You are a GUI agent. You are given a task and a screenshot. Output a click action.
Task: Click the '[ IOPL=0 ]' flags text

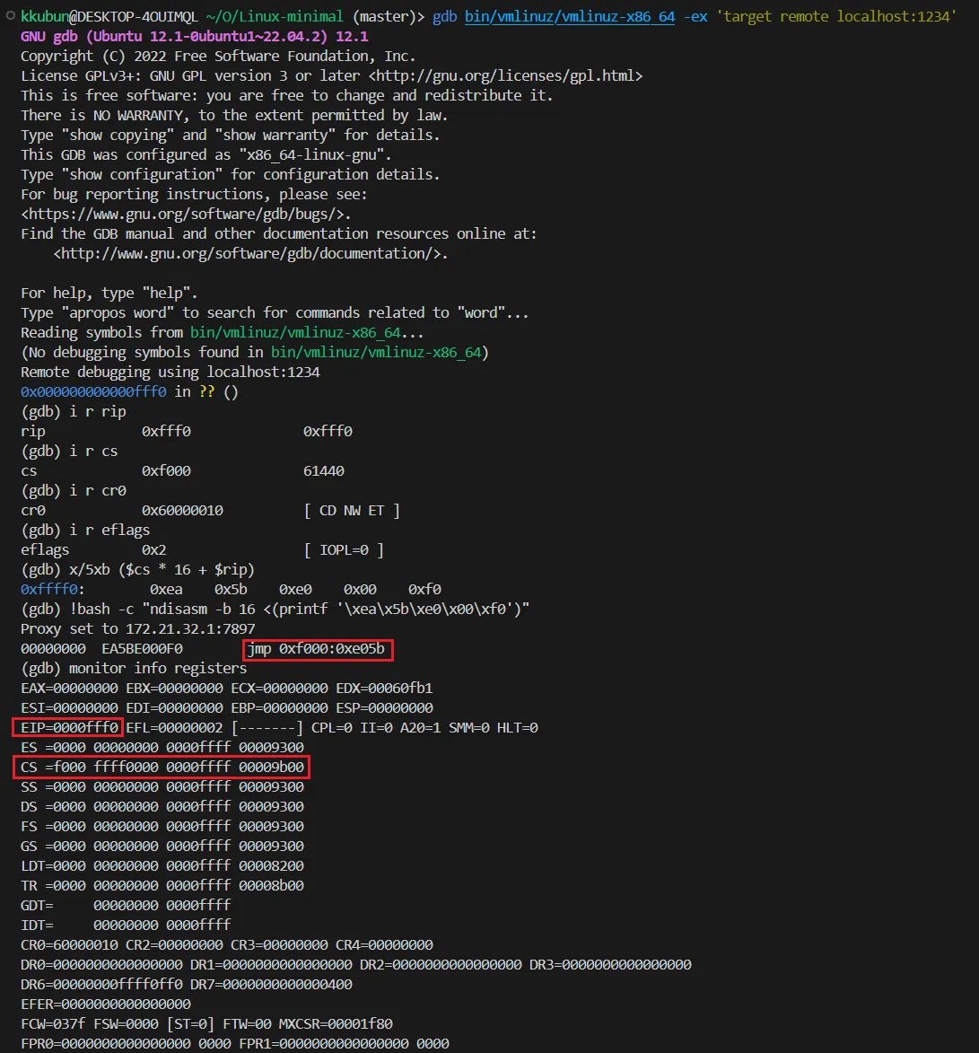(344, 550)
